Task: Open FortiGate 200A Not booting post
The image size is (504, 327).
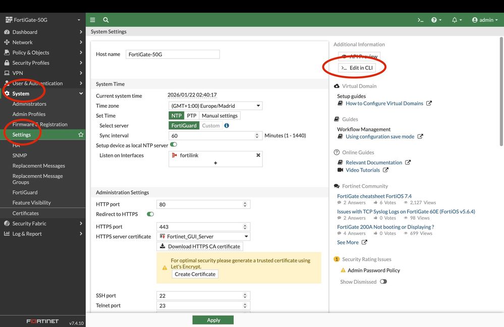Action: [x=385, y=227]
